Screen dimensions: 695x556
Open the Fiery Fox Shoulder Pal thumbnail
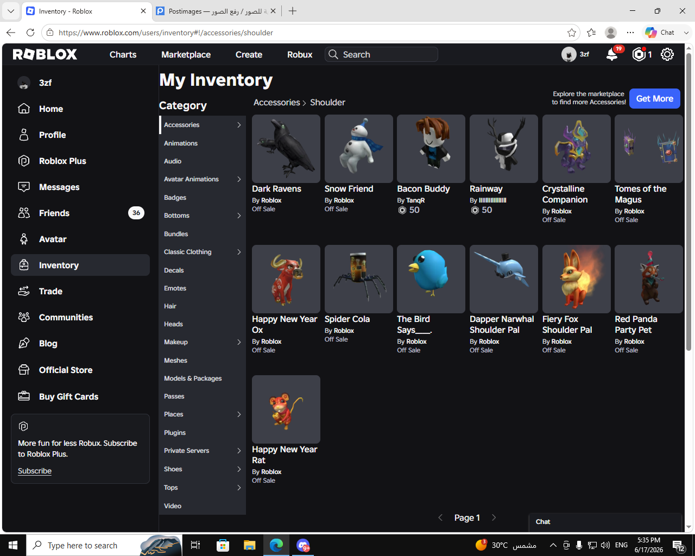577,279
